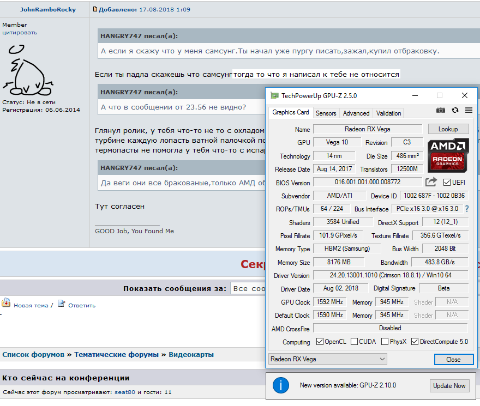Click the Release Date value Aug 14, 2017

point(334,169)
